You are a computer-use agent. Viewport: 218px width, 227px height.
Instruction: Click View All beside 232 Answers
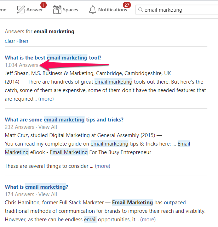[x=47, y=127]
